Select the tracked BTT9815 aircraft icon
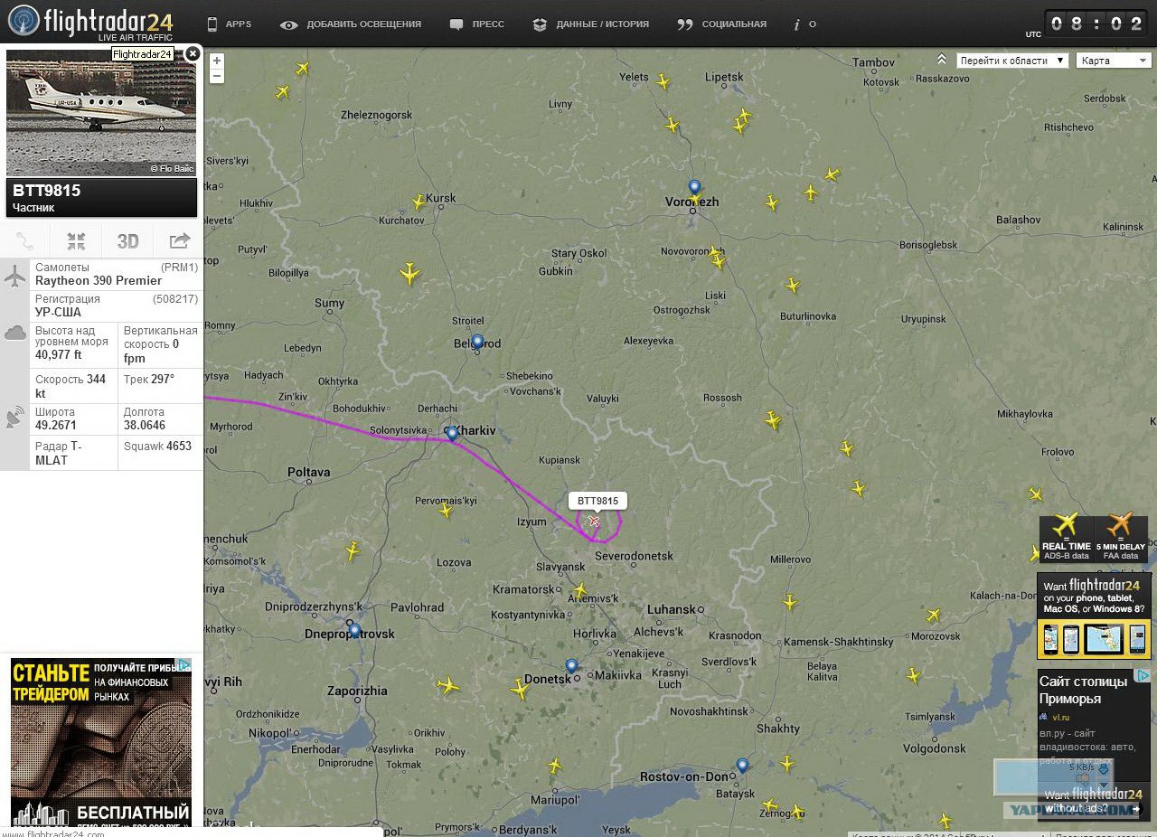This screenshot has width=1157, height=837. click(x=594, y=521)
